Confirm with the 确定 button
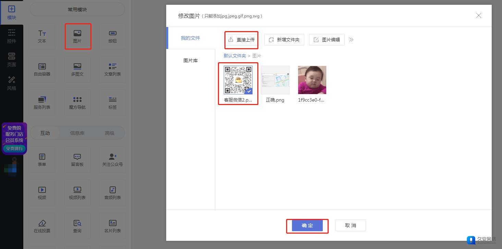Image resolution: width=502 pixels, height=249 pixels. [307, 226]
